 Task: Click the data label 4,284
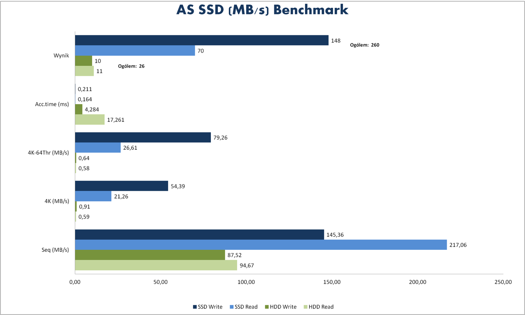pyautogui.click(x=92, y=110)
